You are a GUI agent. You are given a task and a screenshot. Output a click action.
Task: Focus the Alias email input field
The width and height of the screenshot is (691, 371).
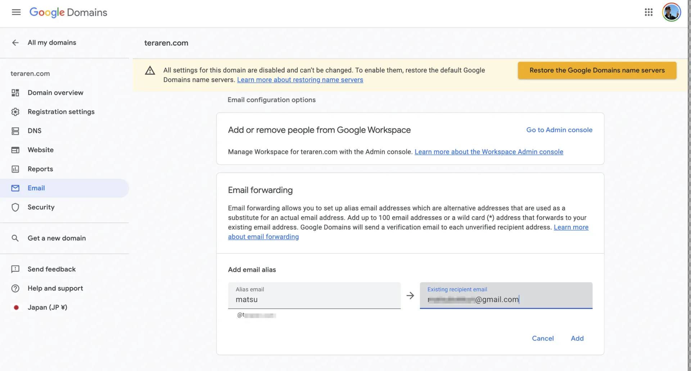point(314,299)
